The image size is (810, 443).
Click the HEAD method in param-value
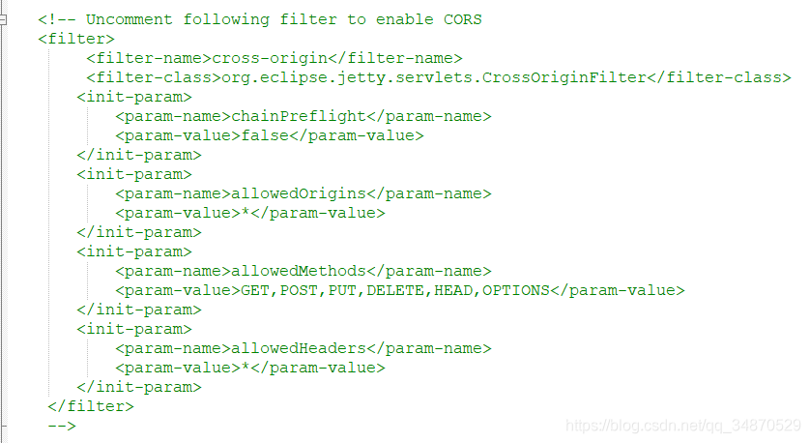[x=453, y=290]
